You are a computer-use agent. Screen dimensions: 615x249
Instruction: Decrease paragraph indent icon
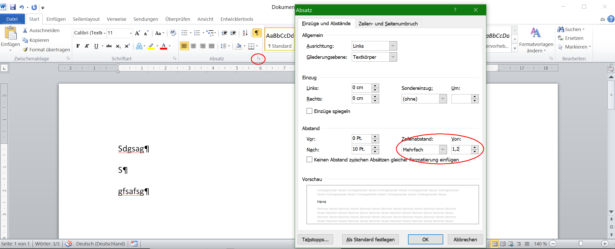pyautogui.click(x=224, y=33)
